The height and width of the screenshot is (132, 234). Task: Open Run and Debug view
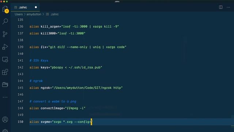tap(5, 47)
